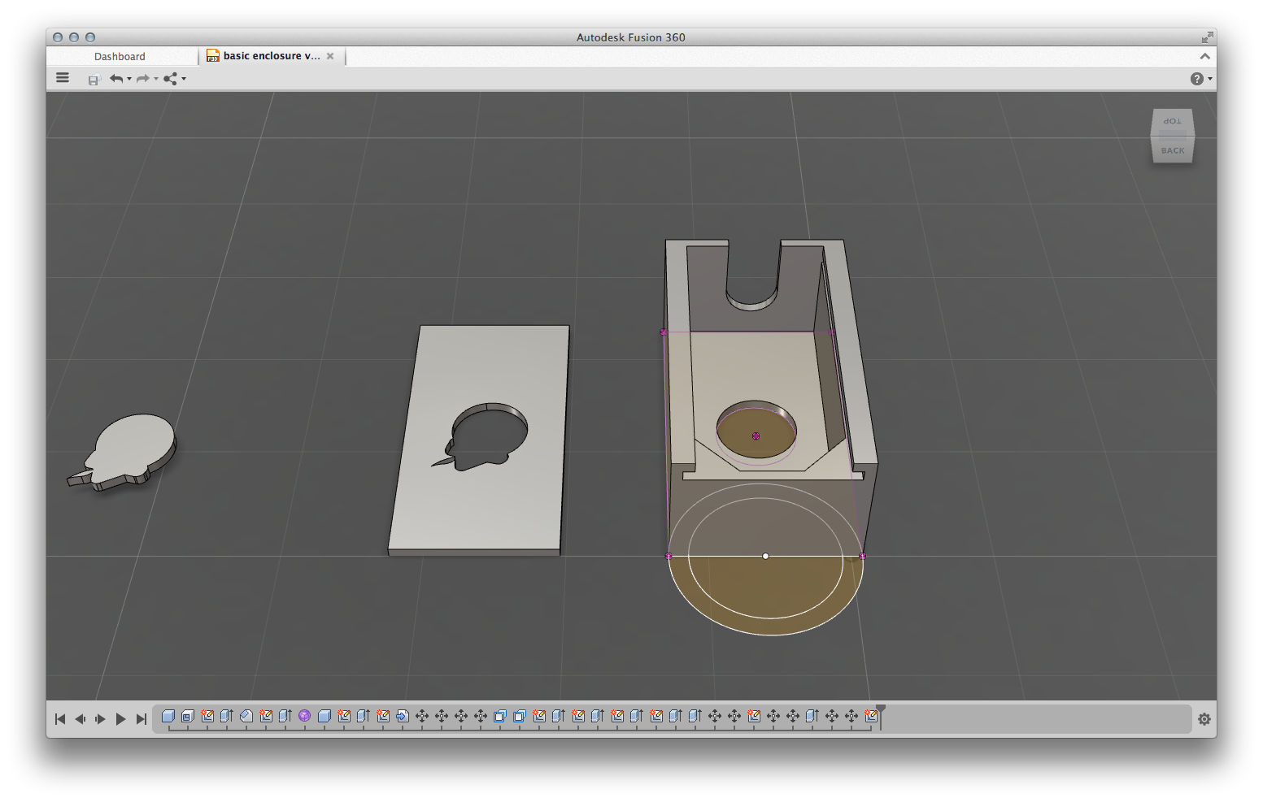Click the Redo arrow icon
Image resolution: width=1263 pixels, height=802 pixels.
tap(143, 79)
